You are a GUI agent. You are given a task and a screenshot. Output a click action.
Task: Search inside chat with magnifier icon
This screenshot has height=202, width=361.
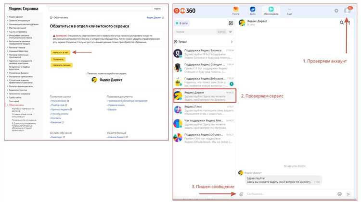(342, 23)
